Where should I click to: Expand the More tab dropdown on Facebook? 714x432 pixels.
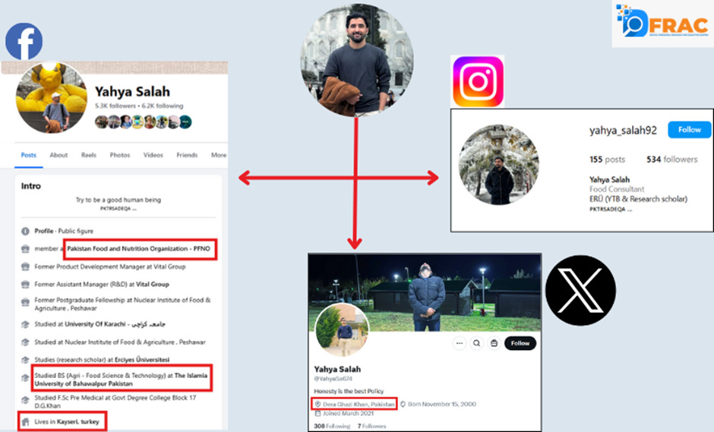pos(219,155)
